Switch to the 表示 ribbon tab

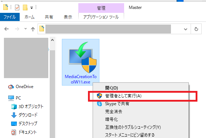click(x=68, y=17)
